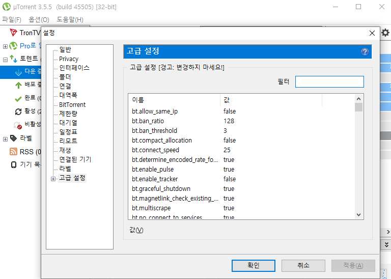Image resolution: width=391 pixels, height=279 pixels.
Task: Expand the Pro upgrade sidebar node
Action: pos(5,46)
